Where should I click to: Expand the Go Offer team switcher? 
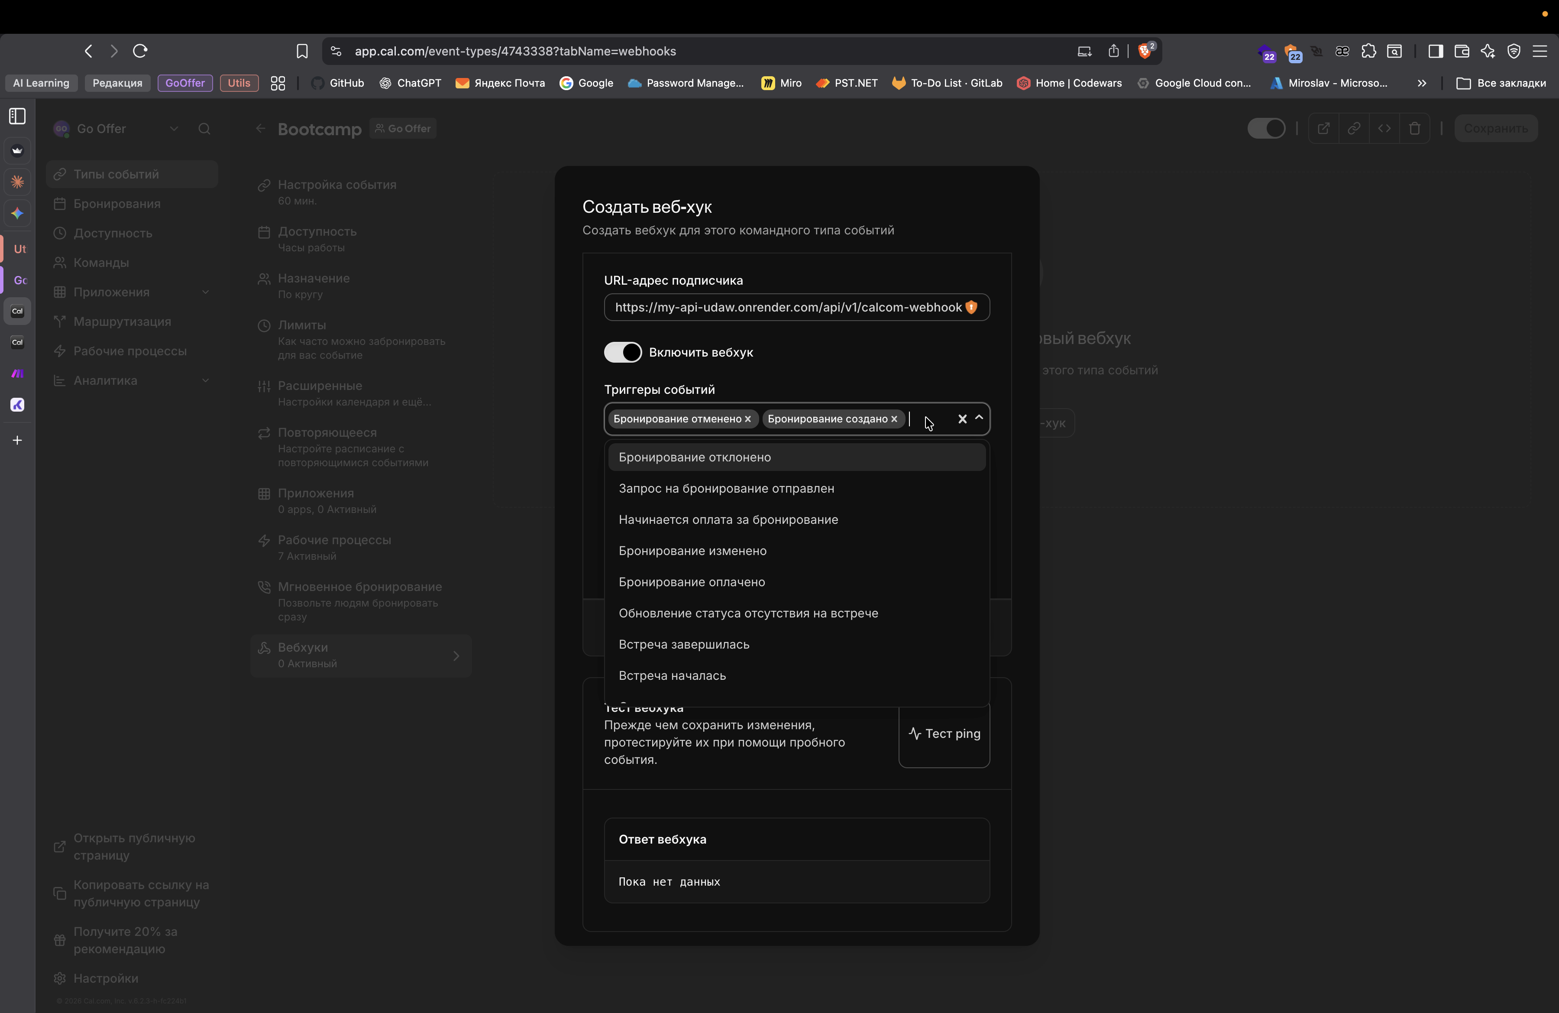[x=174, y=129]
